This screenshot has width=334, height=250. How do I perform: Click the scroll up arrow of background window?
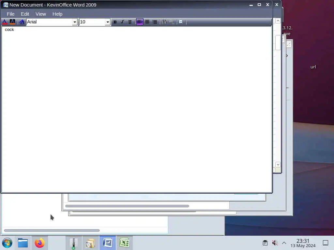[278, 21]
